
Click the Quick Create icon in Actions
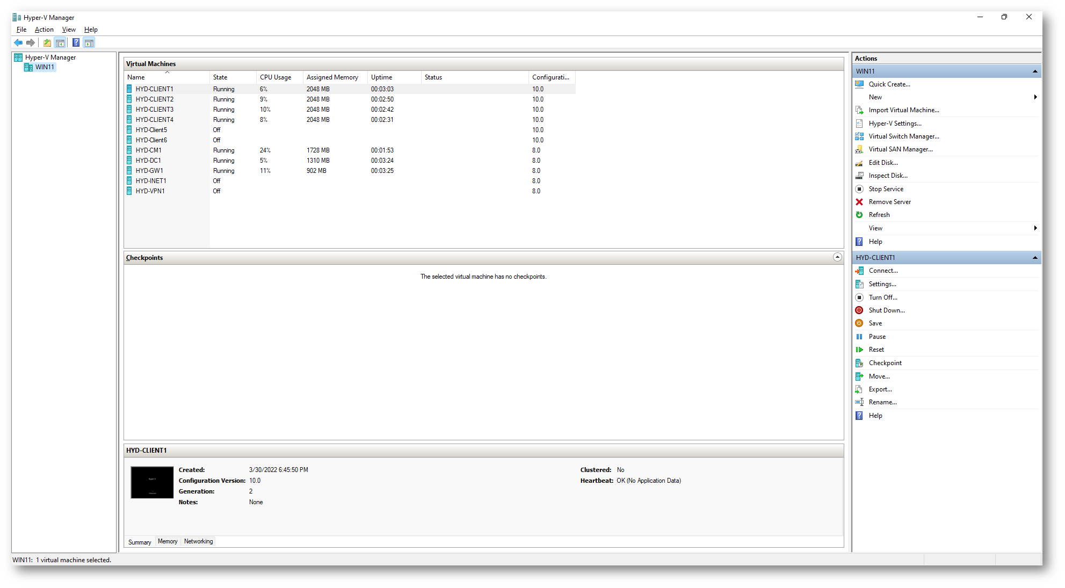click(x=859, y=84)
